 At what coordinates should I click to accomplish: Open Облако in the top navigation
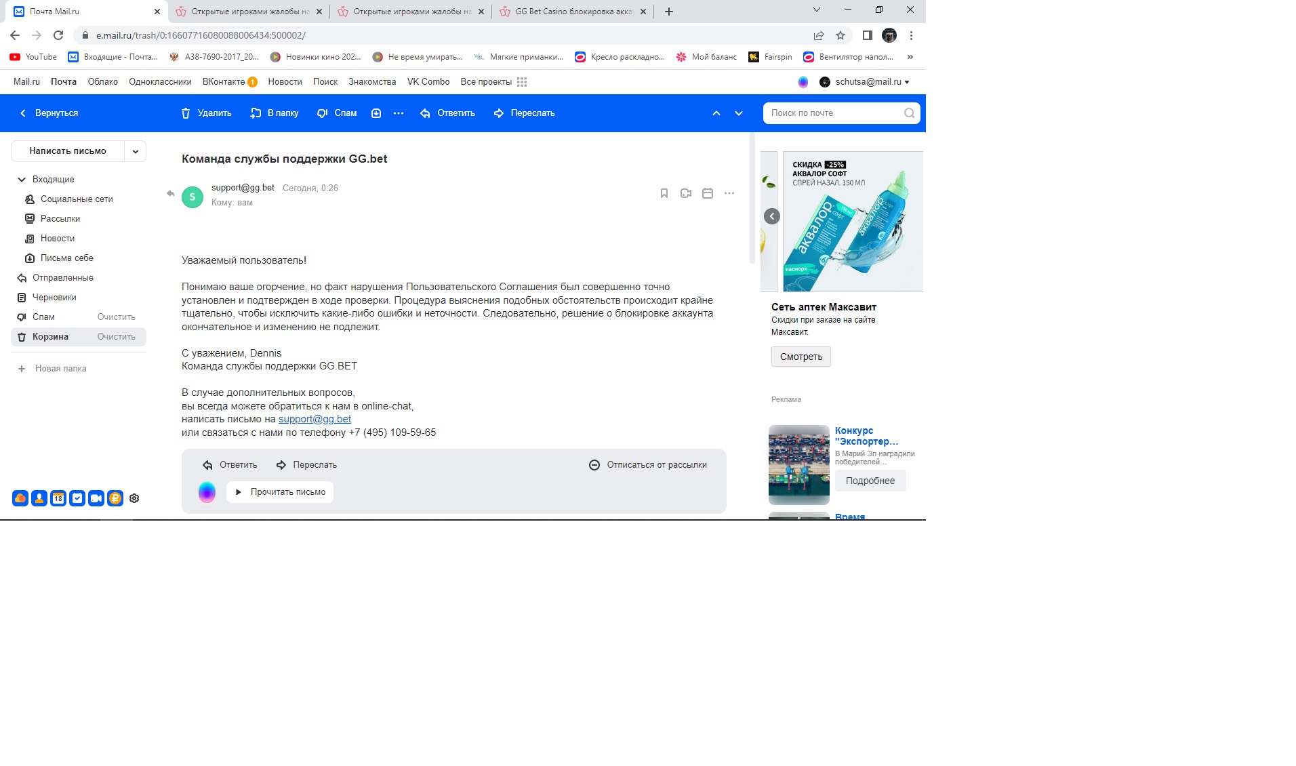(103, 82)
